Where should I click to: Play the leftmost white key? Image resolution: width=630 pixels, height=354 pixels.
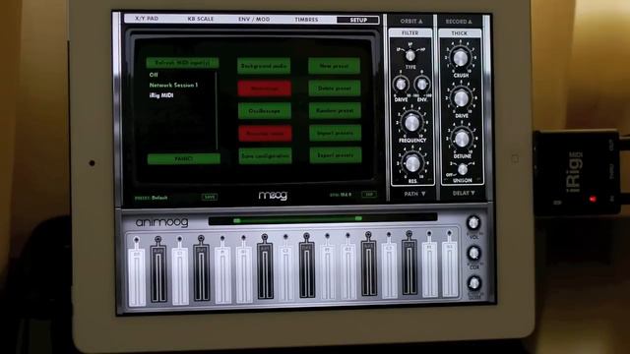pyautogui.click(x=137, y=277)
